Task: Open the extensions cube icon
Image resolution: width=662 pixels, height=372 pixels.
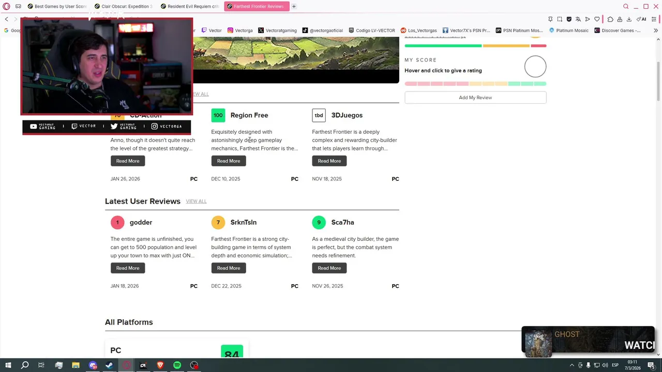Action: (x=610, y=19)
